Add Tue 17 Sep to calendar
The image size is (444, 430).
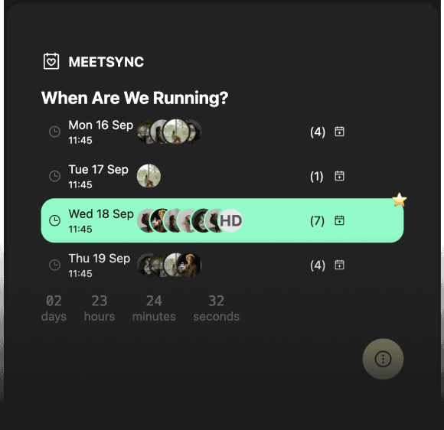pyautogui.click(x=340, y=176)
